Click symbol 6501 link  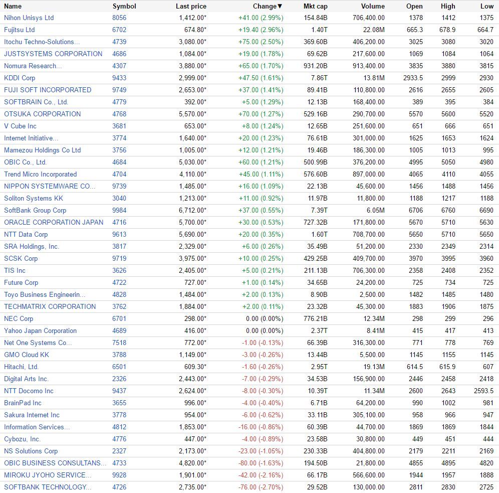tap(119, 367)
